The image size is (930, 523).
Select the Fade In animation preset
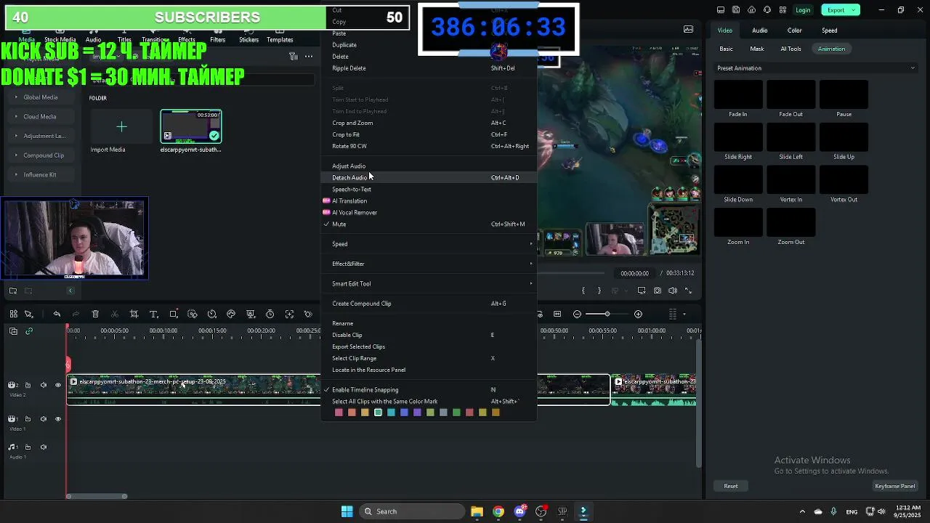(x=738, y=99)
